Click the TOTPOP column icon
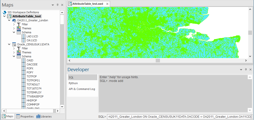This screenshot has width=254, height=120. tap(24, 76)
